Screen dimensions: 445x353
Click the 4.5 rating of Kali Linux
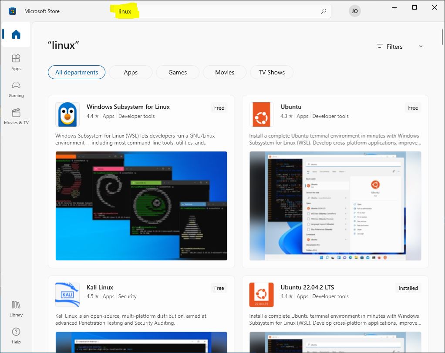pyautogui.click(x=92, y=296)
